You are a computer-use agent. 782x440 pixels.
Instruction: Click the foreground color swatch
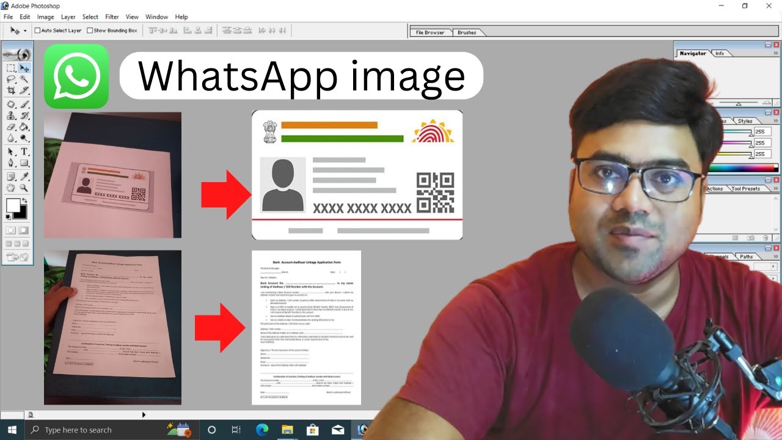click(13, 205)
